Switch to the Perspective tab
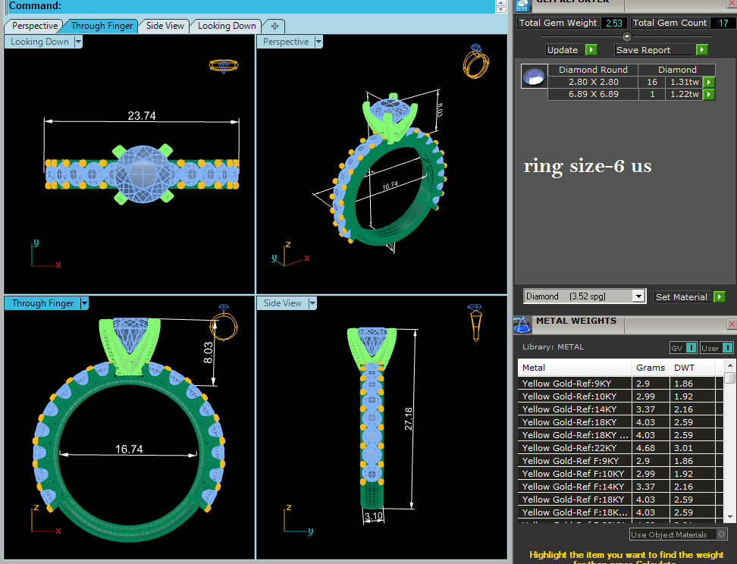 35,26
